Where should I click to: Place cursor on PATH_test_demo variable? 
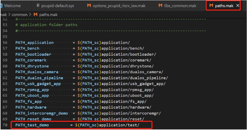(x=33, y=125)
